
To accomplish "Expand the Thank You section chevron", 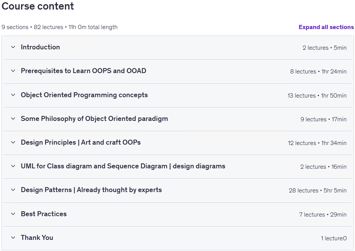I will tap(13, 238).
